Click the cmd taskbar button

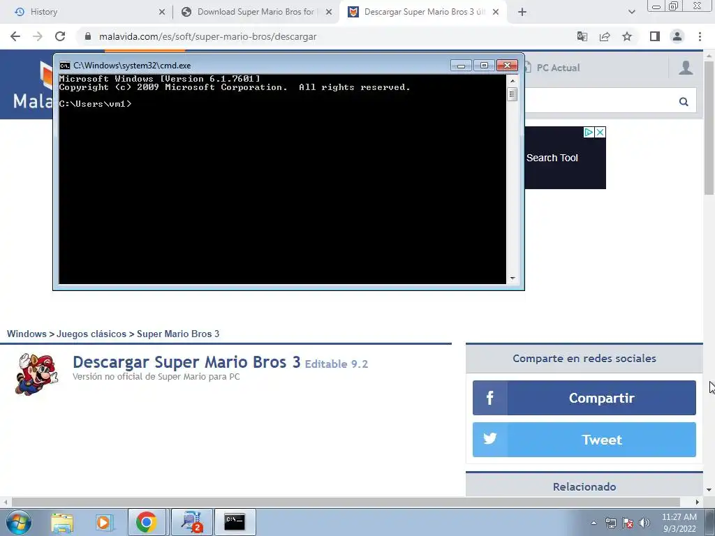tap(235, 522)
